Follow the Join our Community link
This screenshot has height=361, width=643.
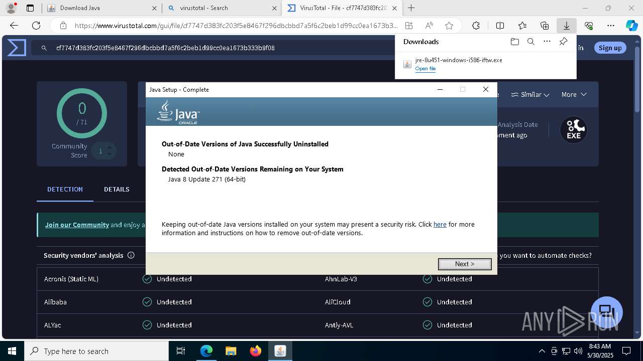pyautogui.click(x=77, y=225)
